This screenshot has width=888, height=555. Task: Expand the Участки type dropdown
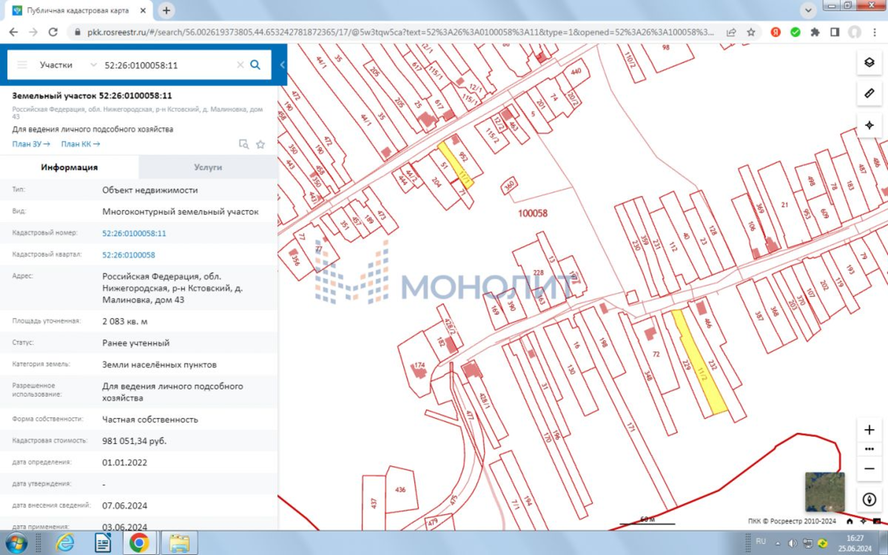pyautogui.click(x=67, y=65)
